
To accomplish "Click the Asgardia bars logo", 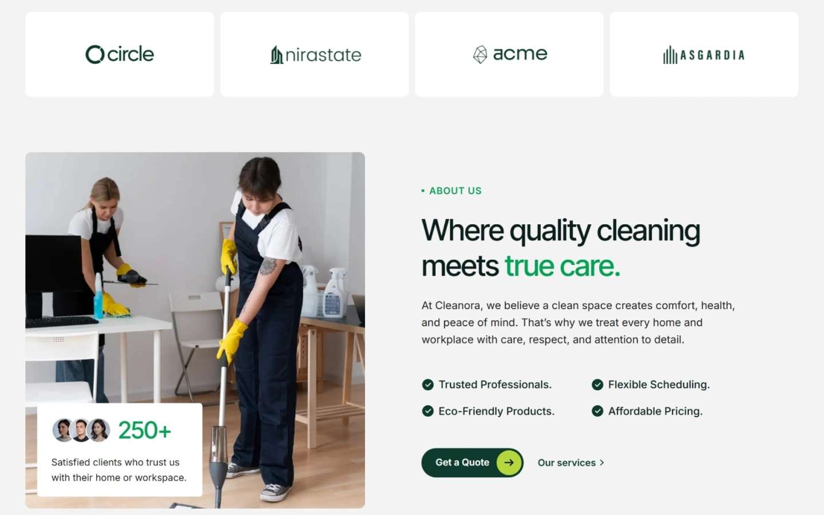I will [704, 55].
